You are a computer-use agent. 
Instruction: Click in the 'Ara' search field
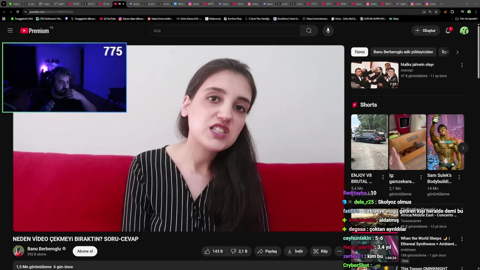click(225, 31)
